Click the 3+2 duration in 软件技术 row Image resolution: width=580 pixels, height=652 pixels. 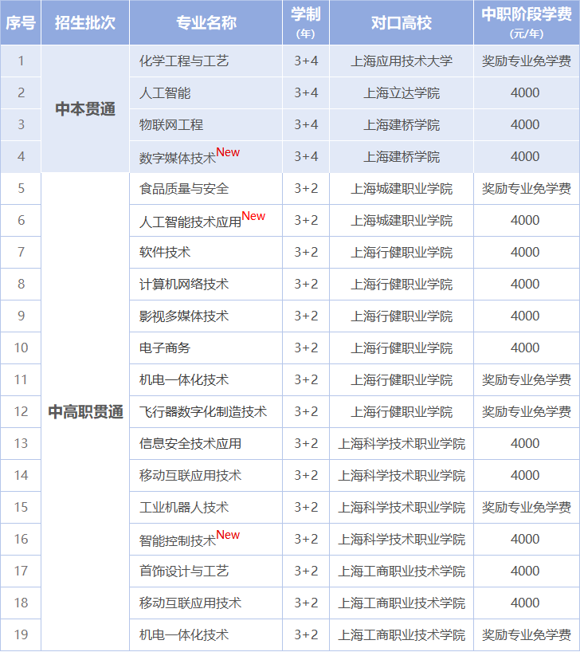[x=306, y=253]
